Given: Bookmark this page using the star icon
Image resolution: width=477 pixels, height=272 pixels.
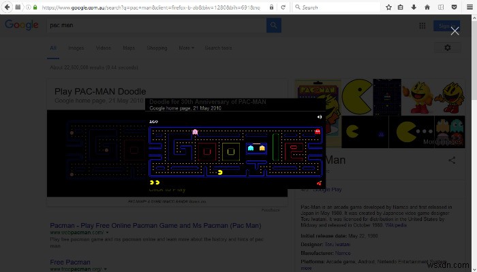Looking at the screenshot, I should click(388, 7).
